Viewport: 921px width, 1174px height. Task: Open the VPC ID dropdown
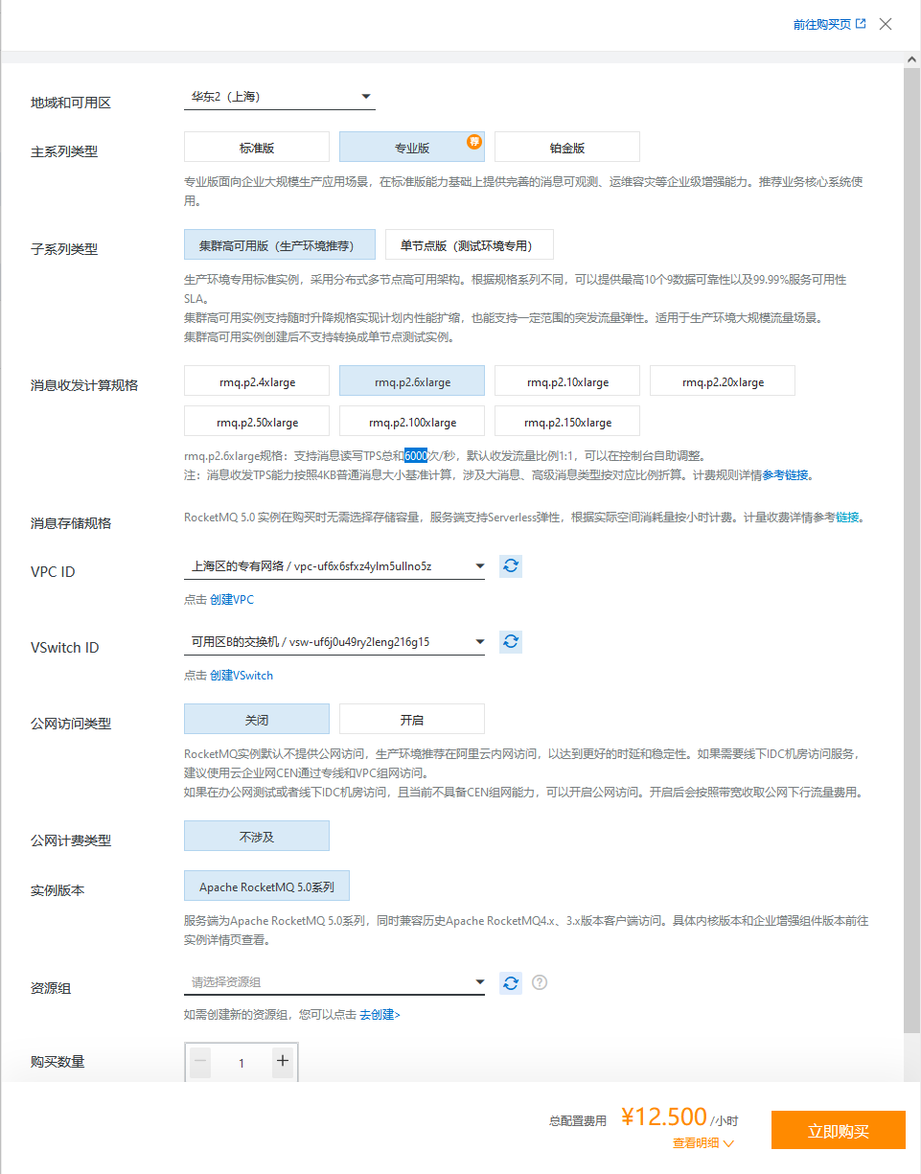click(x=334, y=566)
